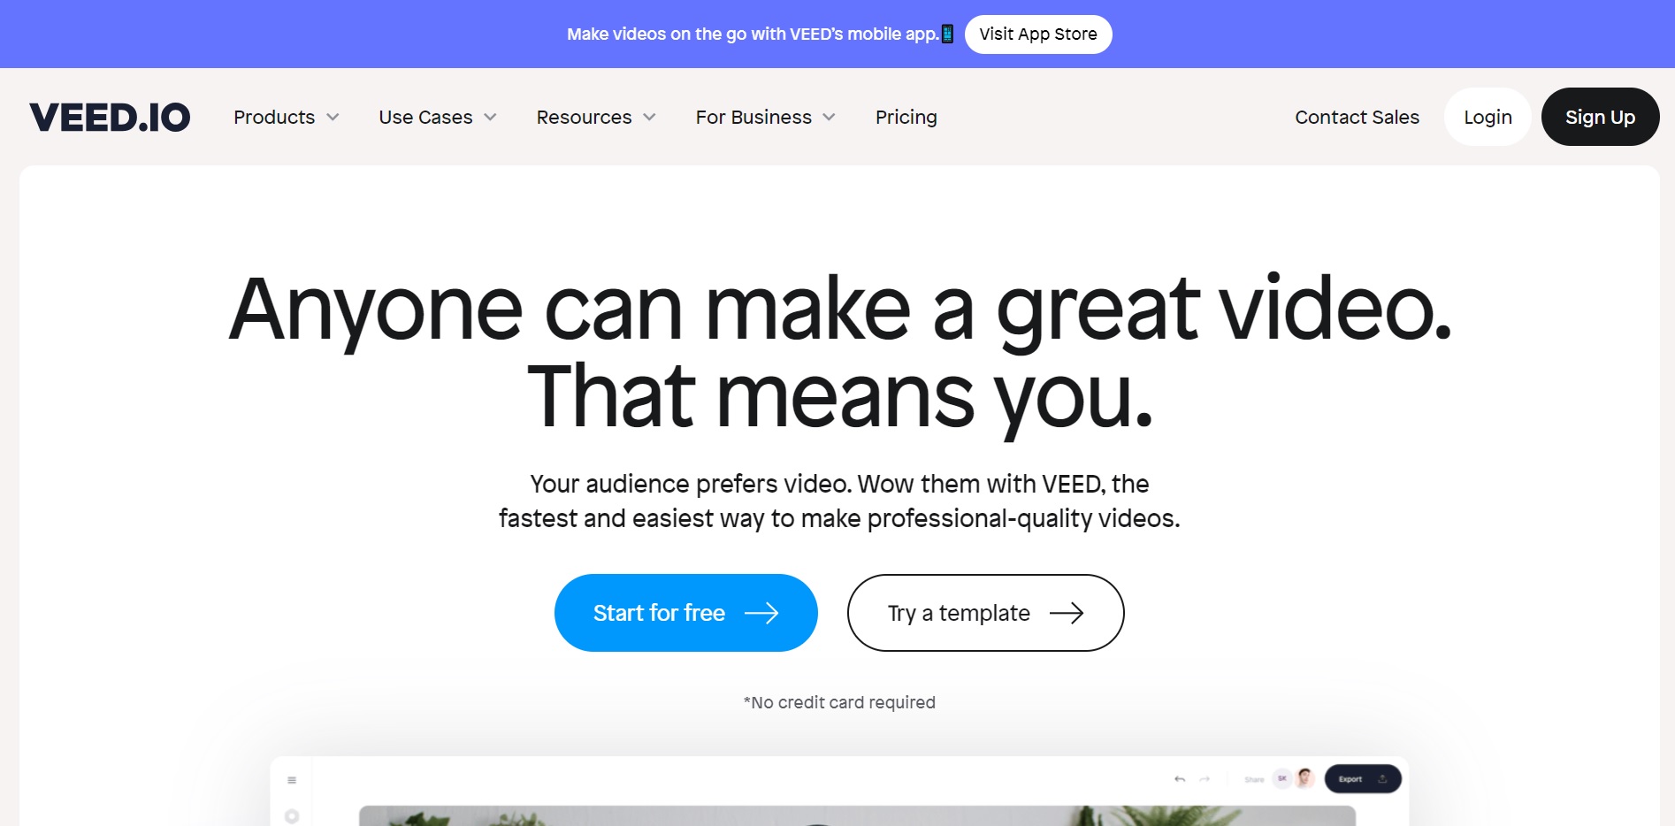Expand the For Business menu
The height and width of the screenshot is (826, 1675).
(765, 117)
